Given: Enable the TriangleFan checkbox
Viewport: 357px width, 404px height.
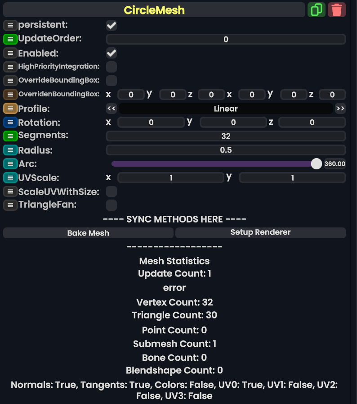Looking at the screenshot, I should [111, 205].
